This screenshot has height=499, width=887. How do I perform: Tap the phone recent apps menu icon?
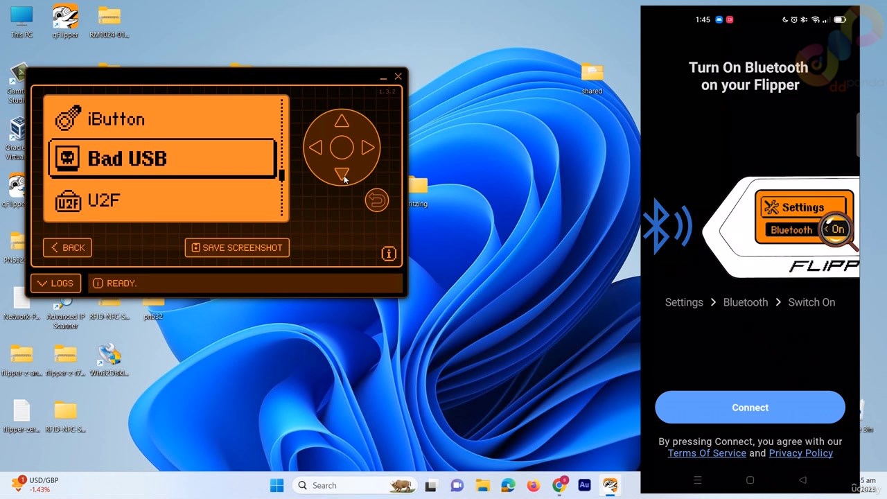coord(698,480)
